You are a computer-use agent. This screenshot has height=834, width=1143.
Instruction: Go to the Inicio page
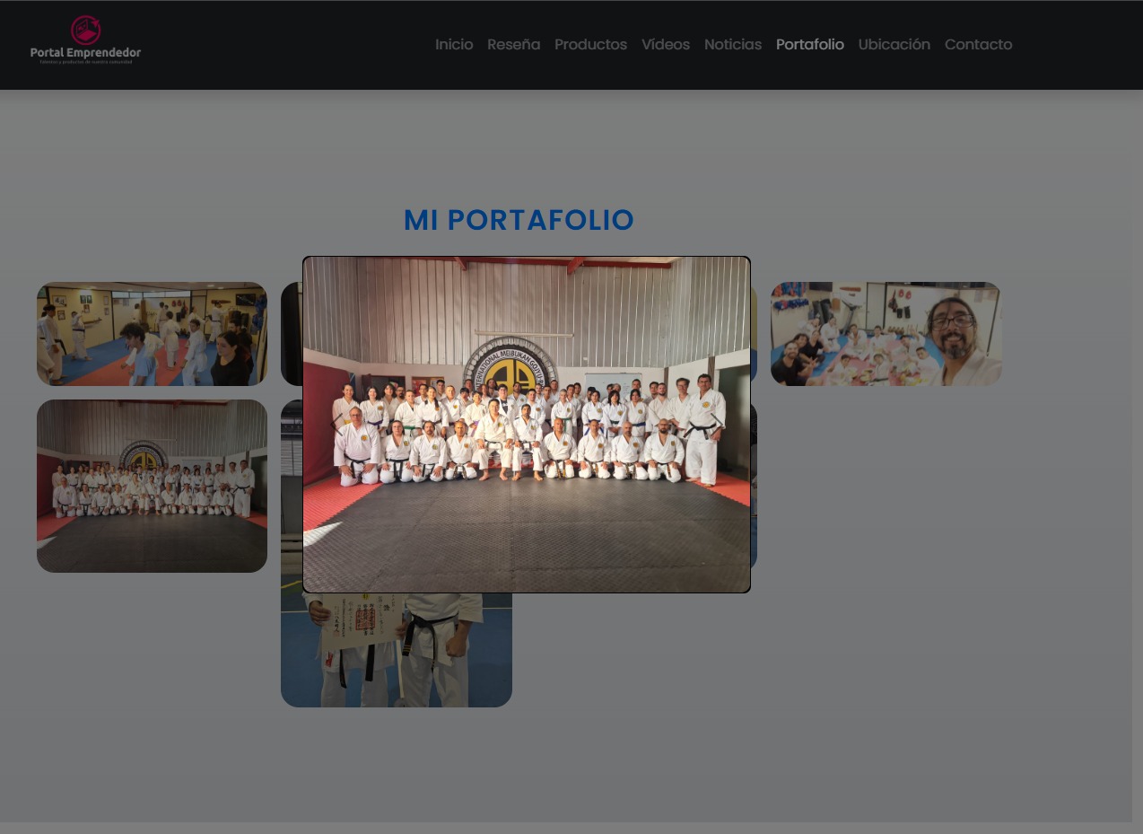pyautogui.click(x=454, y=44)
